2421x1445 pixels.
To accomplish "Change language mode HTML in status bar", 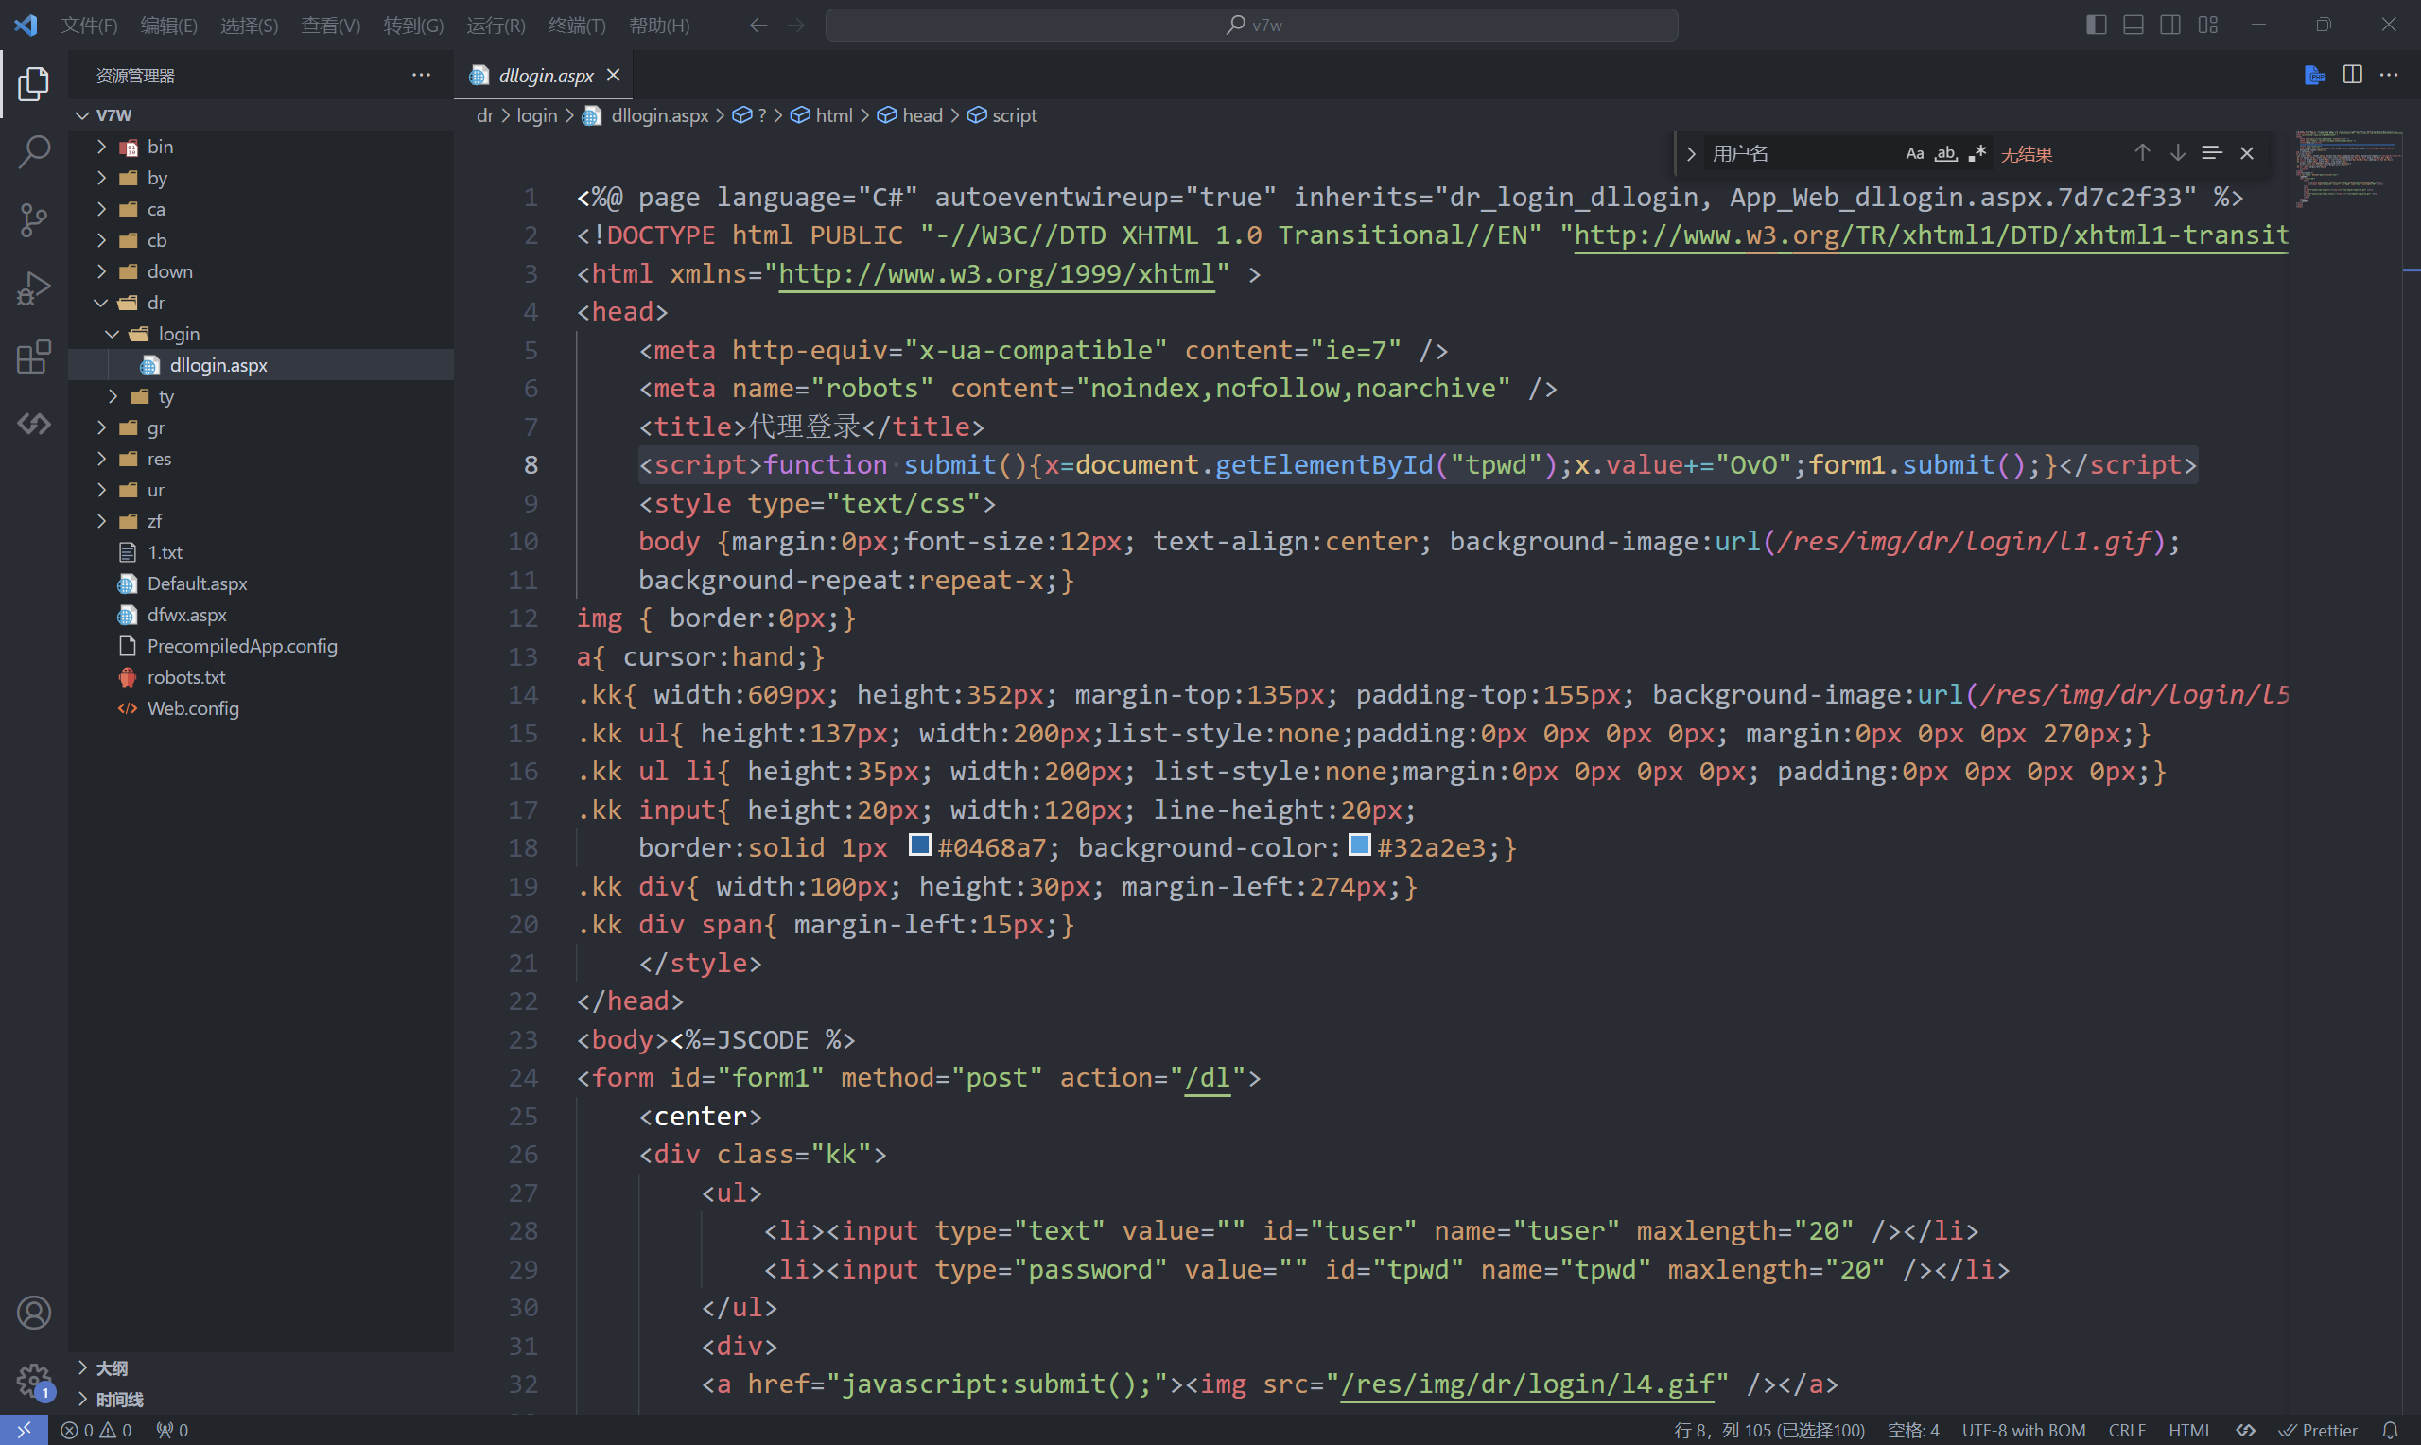I will point(2190,1430).
